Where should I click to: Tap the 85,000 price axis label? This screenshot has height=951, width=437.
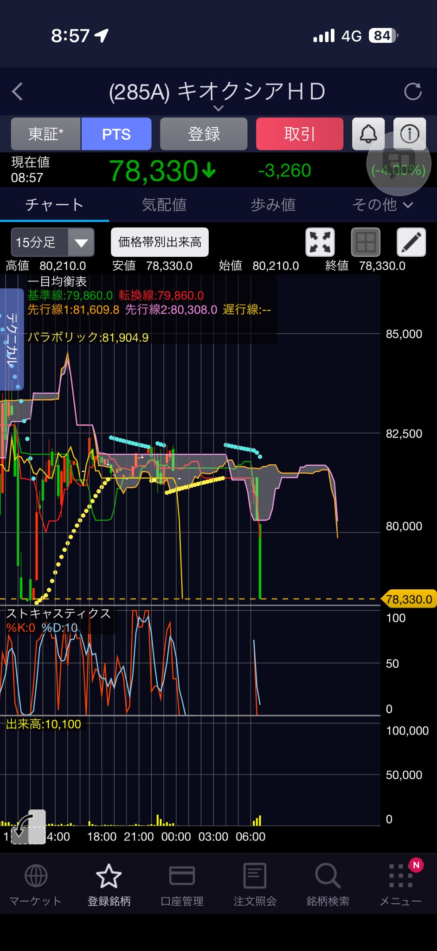tap(404, 334)
